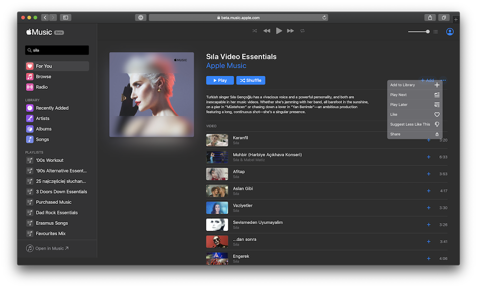Toggle shuffle in the playback controls

[255, 31]
